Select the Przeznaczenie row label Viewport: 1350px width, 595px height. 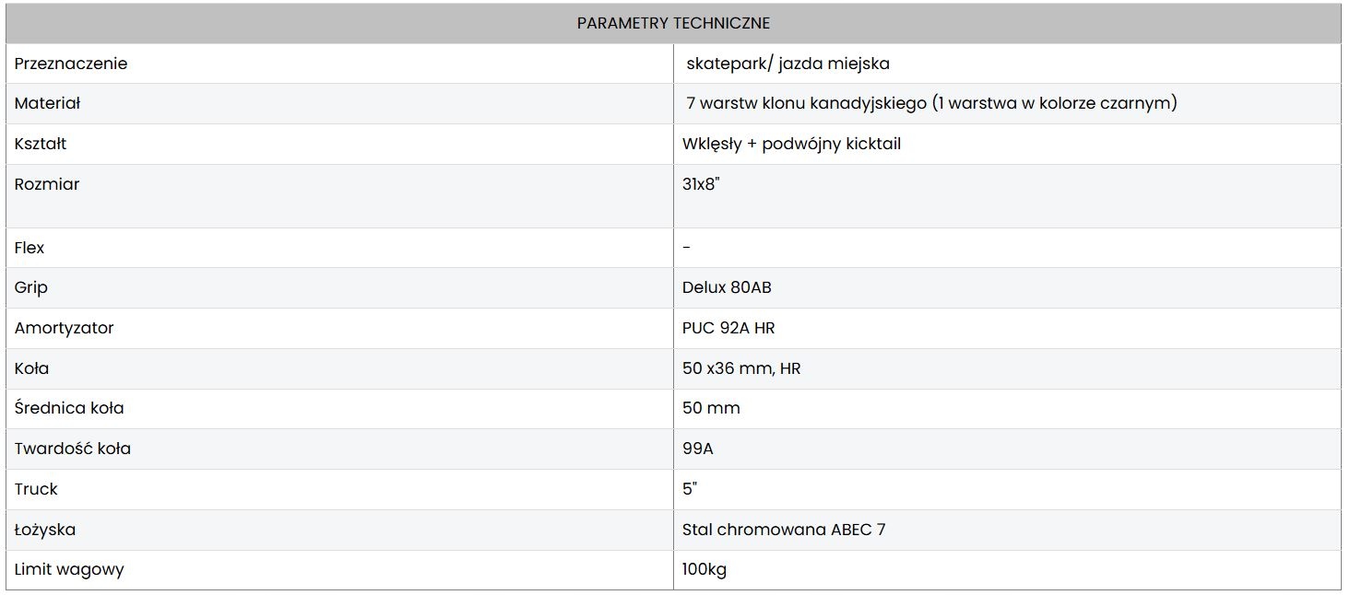[71, 64]
